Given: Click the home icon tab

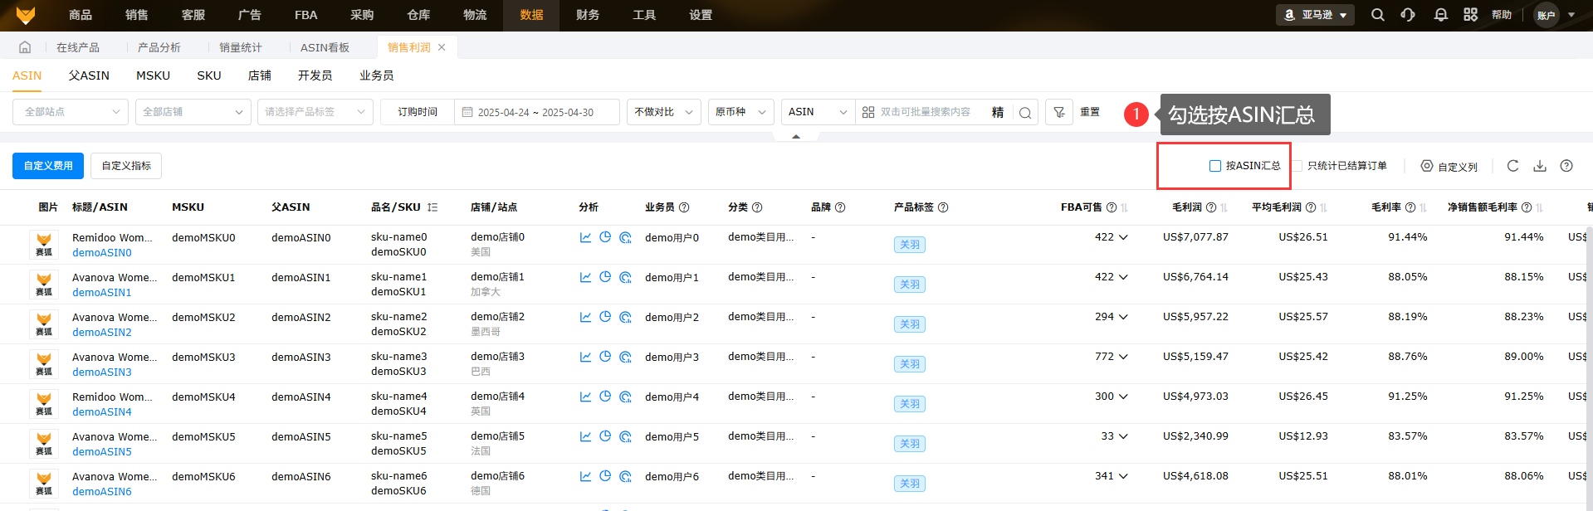Looking at the screenshot, I should 25,47.
